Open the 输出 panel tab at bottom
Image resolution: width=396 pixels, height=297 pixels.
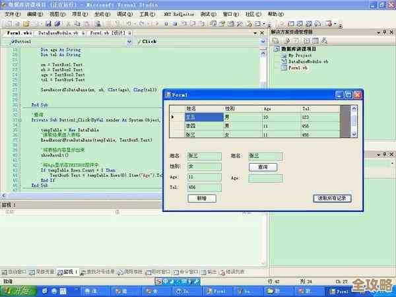pos(211,271)
